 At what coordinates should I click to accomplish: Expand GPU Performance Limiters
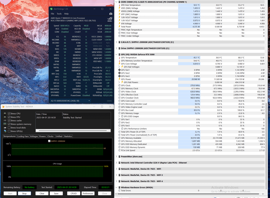coord(119,129)
